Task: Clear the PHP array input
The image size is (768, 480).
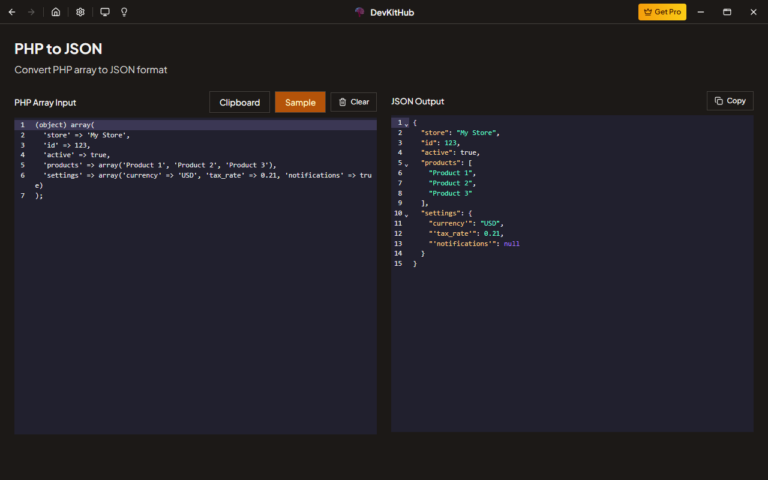Action: [x=353, y=102]
